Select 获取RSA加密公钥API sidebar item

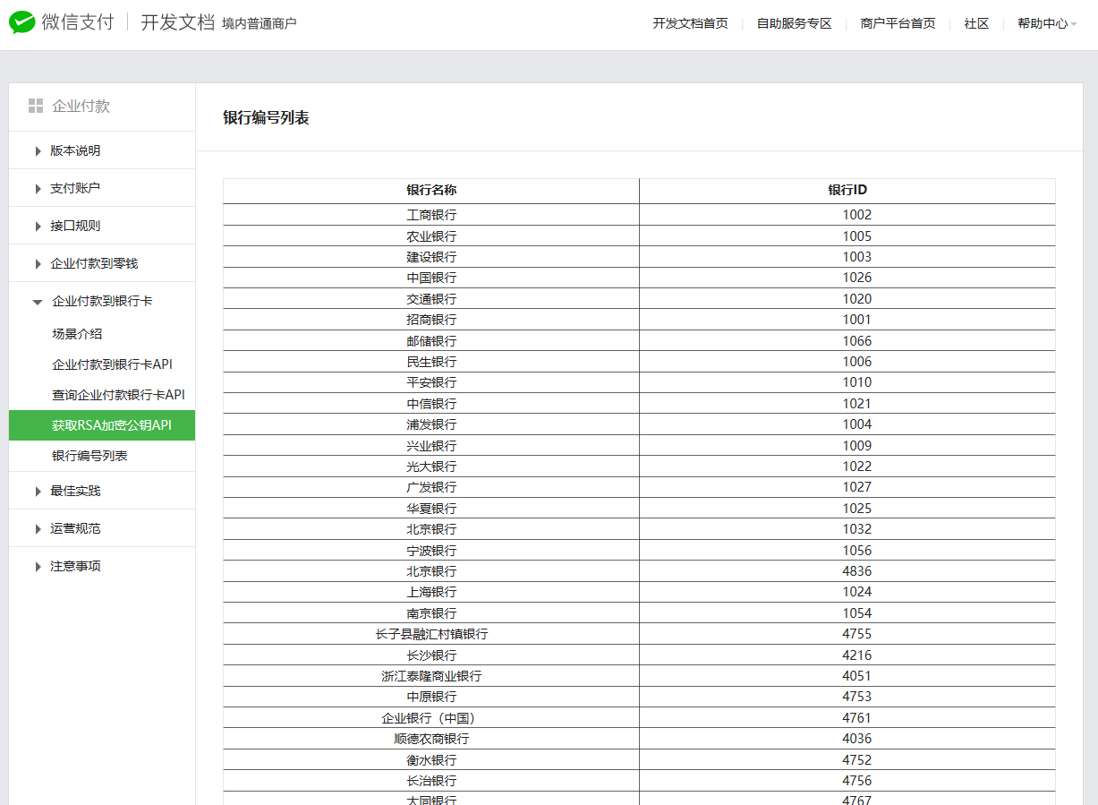click(x=102, y=425)
